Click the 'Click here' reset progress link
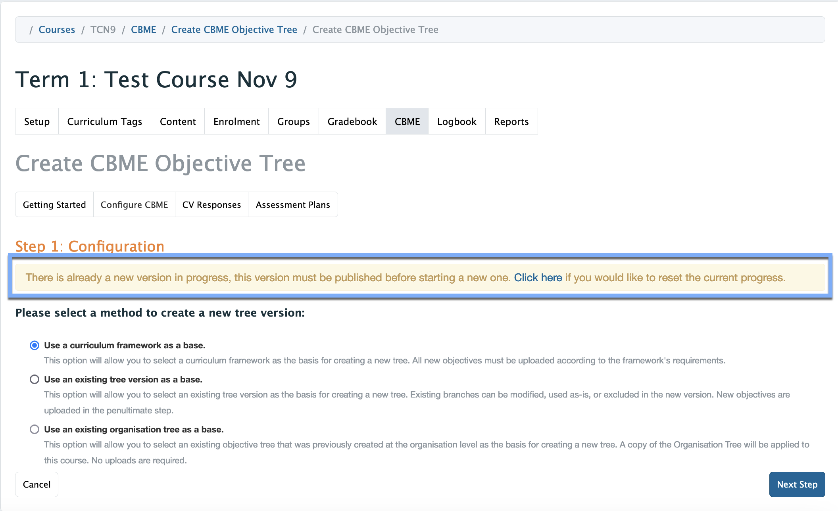 538,277
